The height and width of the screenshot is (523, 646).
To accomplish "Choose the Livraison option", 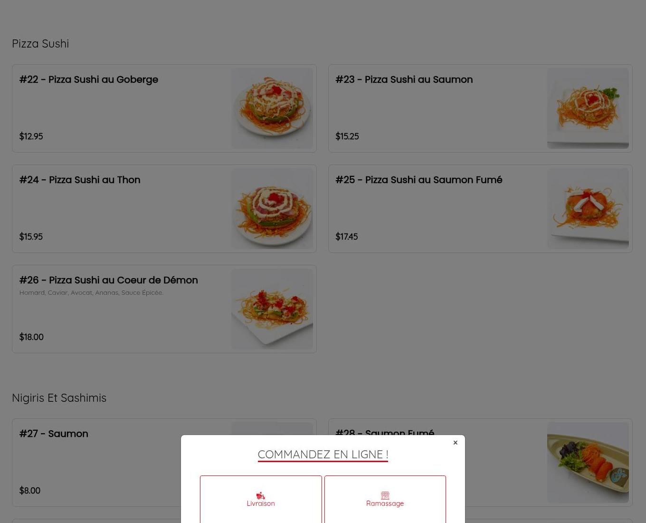I will (x=261, y=499).
